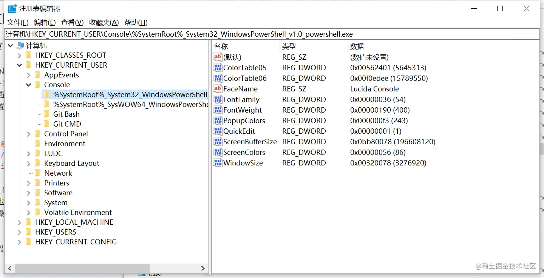Image resolution: width=544 pixels, height=278 pixels.
Task: Expand the Control Panel key
Action: pyautogui.click(x=28, y=134)
